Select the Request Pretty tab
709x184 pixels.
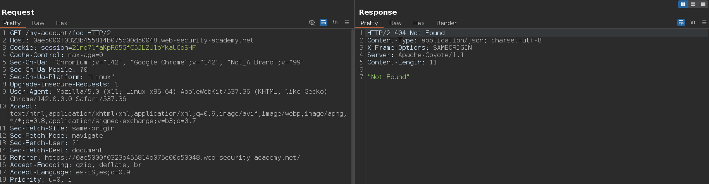[x=12, y=23]
